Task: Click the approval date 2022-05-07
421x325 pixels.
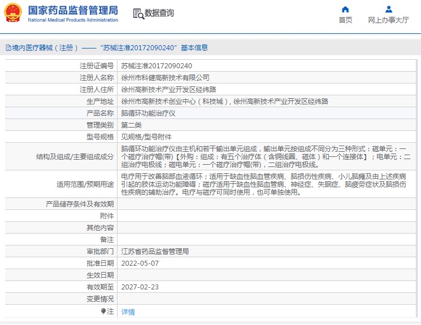Action: 140,263
